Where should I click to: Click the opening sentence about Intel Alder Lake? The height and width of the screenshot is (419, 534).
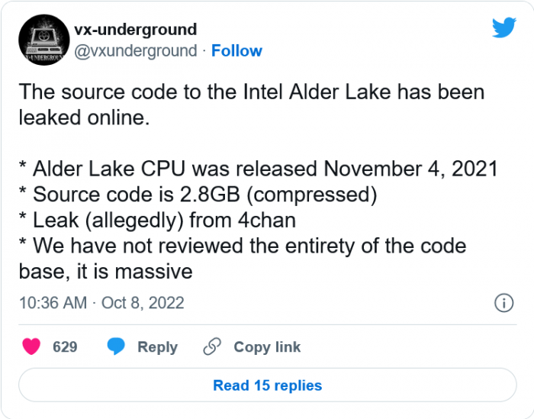[251, 92]
